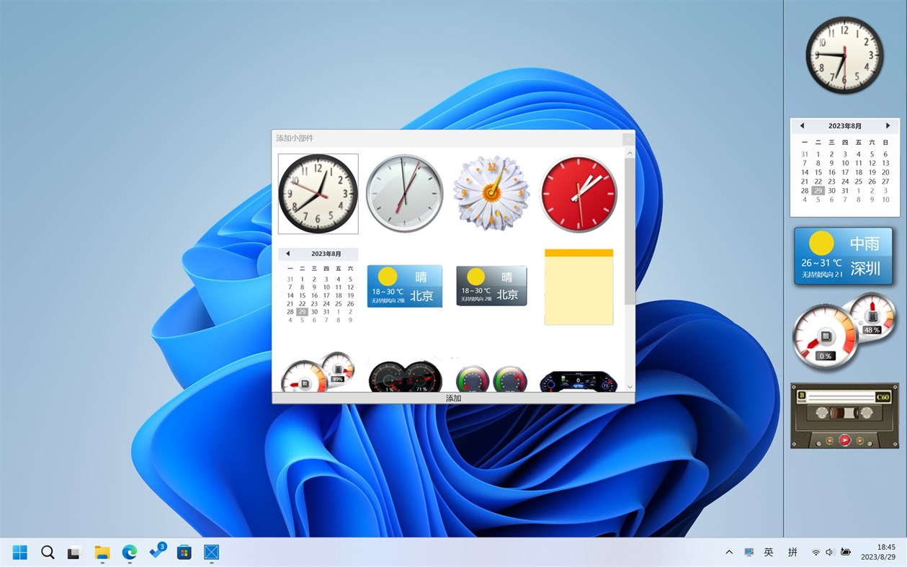The height and width of the screenshot is (567, 907).
Task: Switch input method via the 拼 indicator
Action: pyautogui.click(x=792, y=552)
